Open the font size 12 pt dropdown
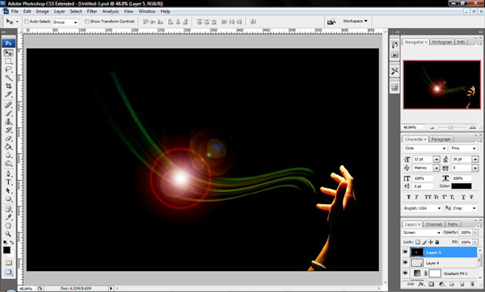This screenshot has height=292, width=485. (x=436, y=159)
